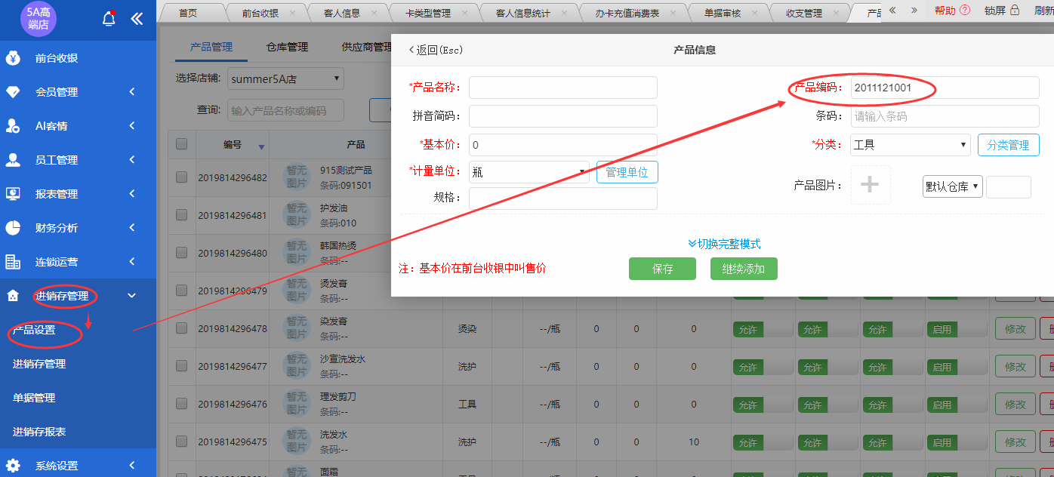Tick the checkbox for row 2019814296482

pyautogui.click(x=181, y=177)
